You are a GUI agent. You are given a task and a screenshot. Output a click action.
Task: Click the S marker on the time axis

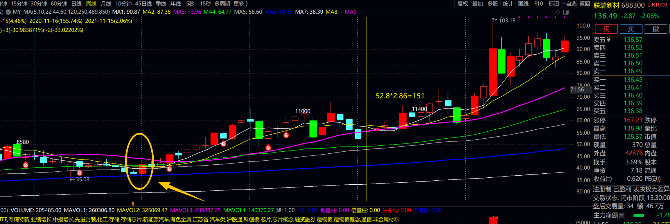(133, 204)
